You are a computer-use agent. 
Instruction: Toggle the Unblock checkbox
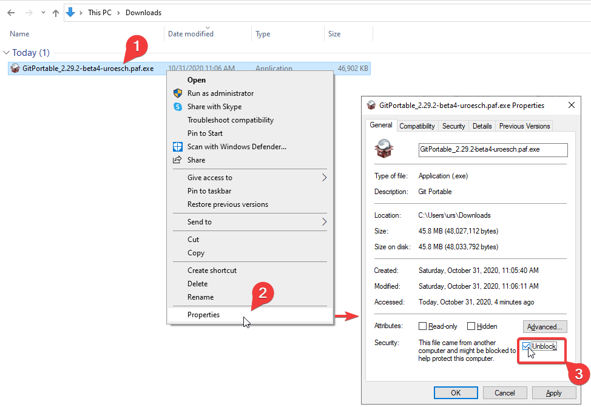click(526, 346)
